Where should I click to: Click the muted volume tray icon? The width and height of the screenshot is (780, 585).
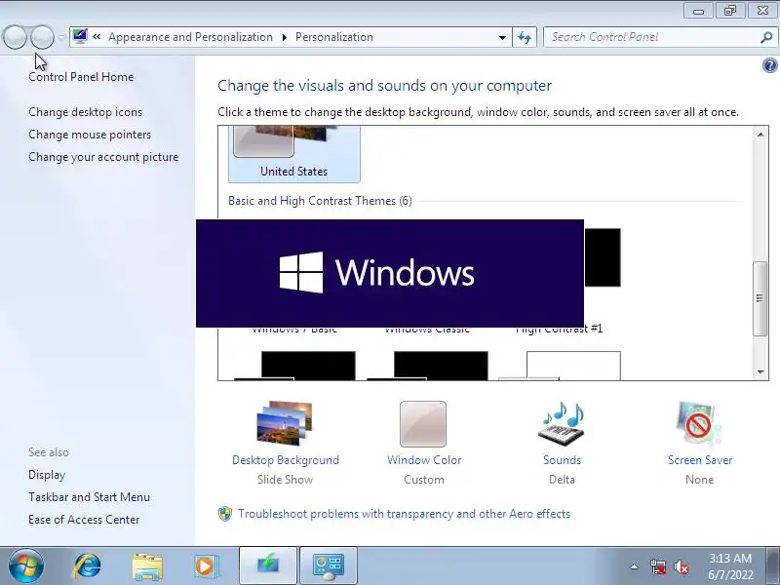click(x=681, y=566)
